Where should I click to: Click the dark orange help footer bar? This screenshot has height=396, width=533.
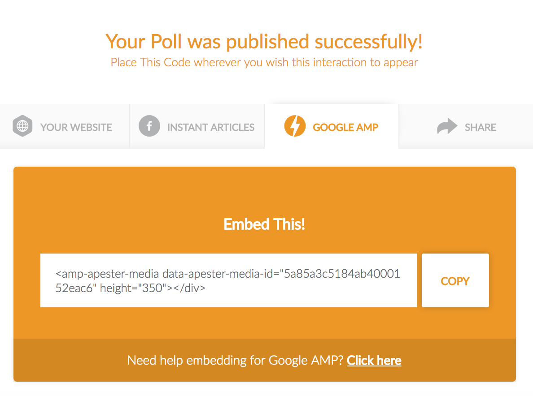point(264,360)
